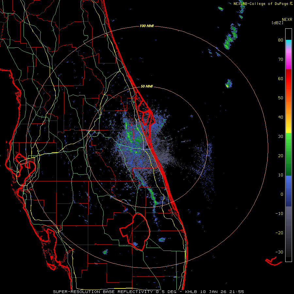Click the NEXLAB-College of DuPage credit text

click(x=261, y=4)
